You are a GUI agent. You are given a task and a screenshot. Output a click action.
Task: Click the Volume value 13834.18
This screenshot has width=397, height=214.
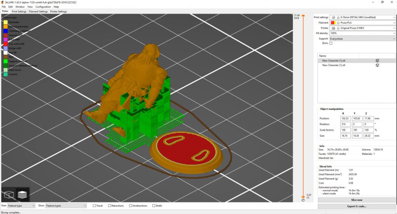tap(378, 150)
